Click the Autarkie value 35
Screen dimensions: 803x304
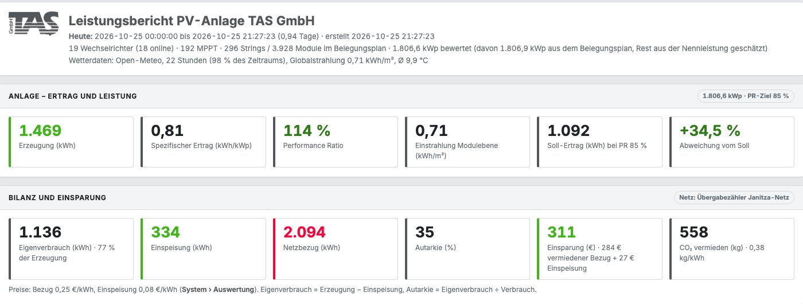[x=424, y=232]
